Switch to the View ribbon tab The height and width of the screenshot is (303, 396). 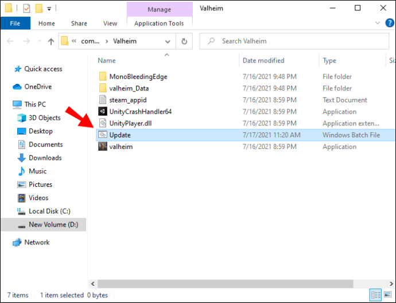[x=110, y=23]
